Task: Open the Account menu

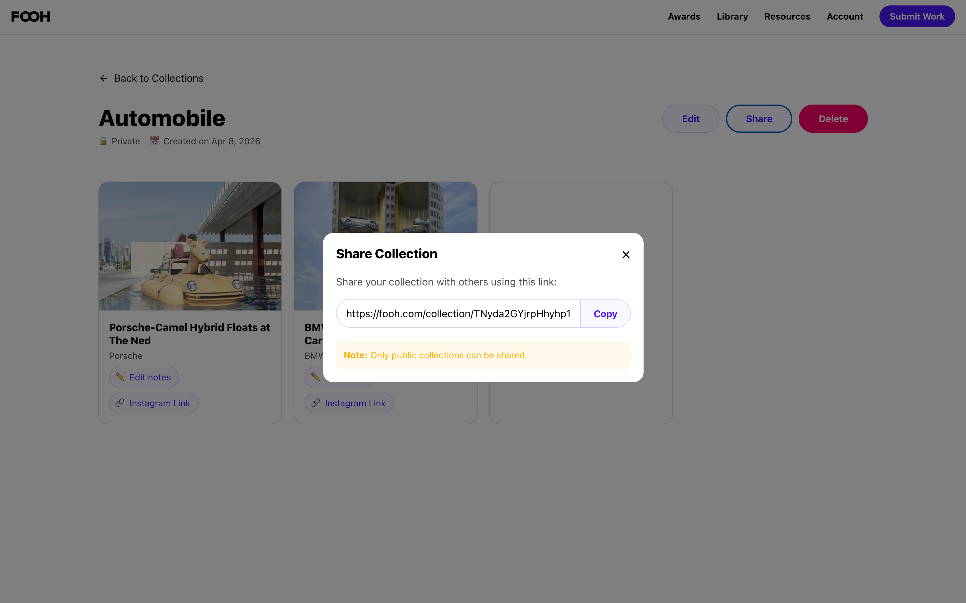Action: pyautogui.click(x=845, y=17)
